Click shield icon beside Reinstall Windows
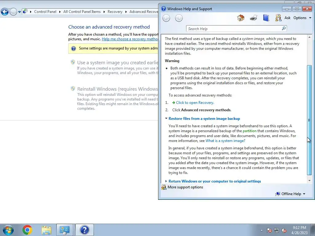 73,88
